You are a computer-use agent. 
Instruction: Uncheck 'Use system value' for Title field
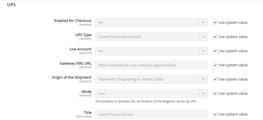215,114
